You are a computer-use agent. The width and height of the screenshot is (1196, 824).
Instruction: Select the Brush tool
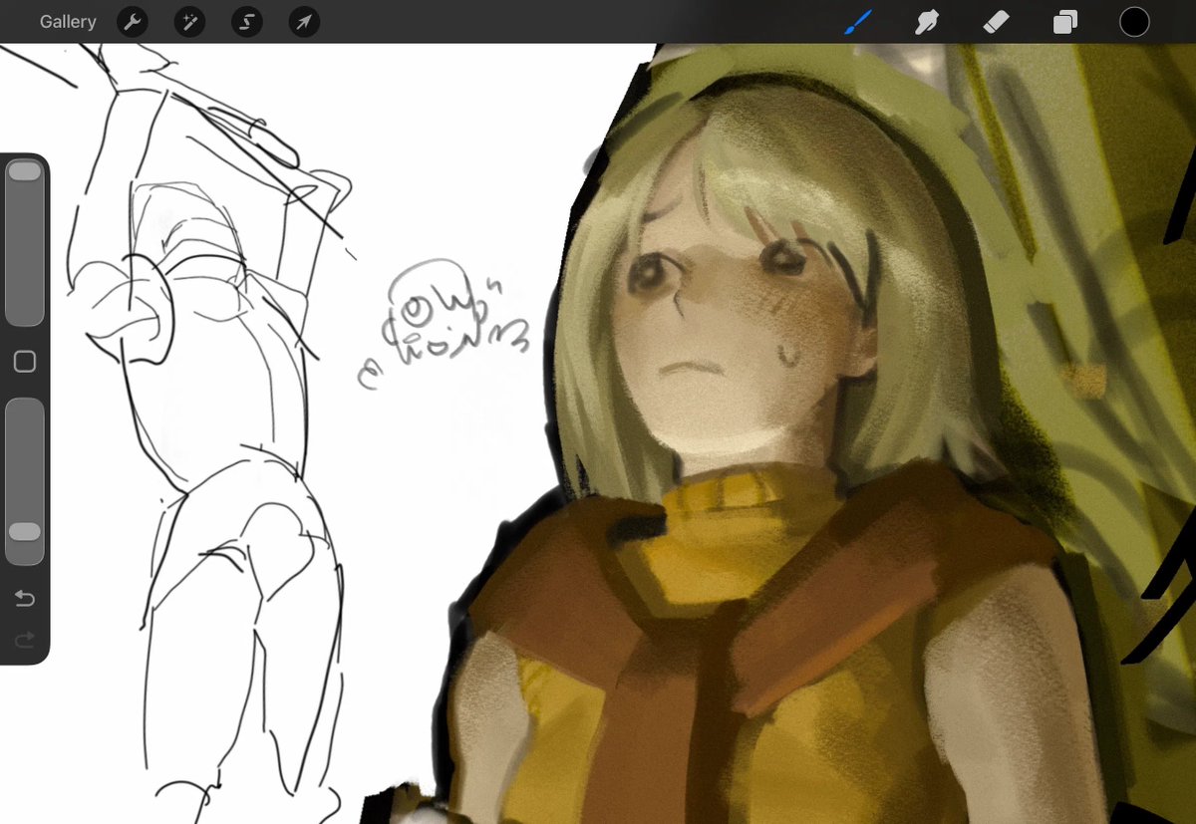858,22
